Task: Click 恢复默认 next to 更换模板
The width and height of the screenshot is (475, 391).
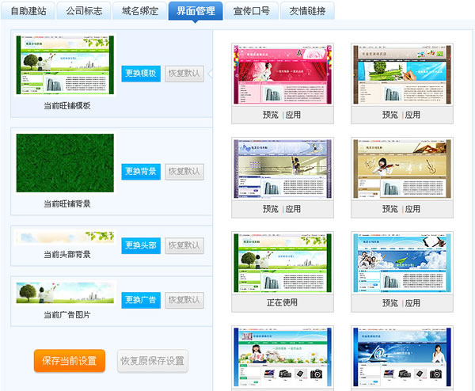Action: [184, 74]
